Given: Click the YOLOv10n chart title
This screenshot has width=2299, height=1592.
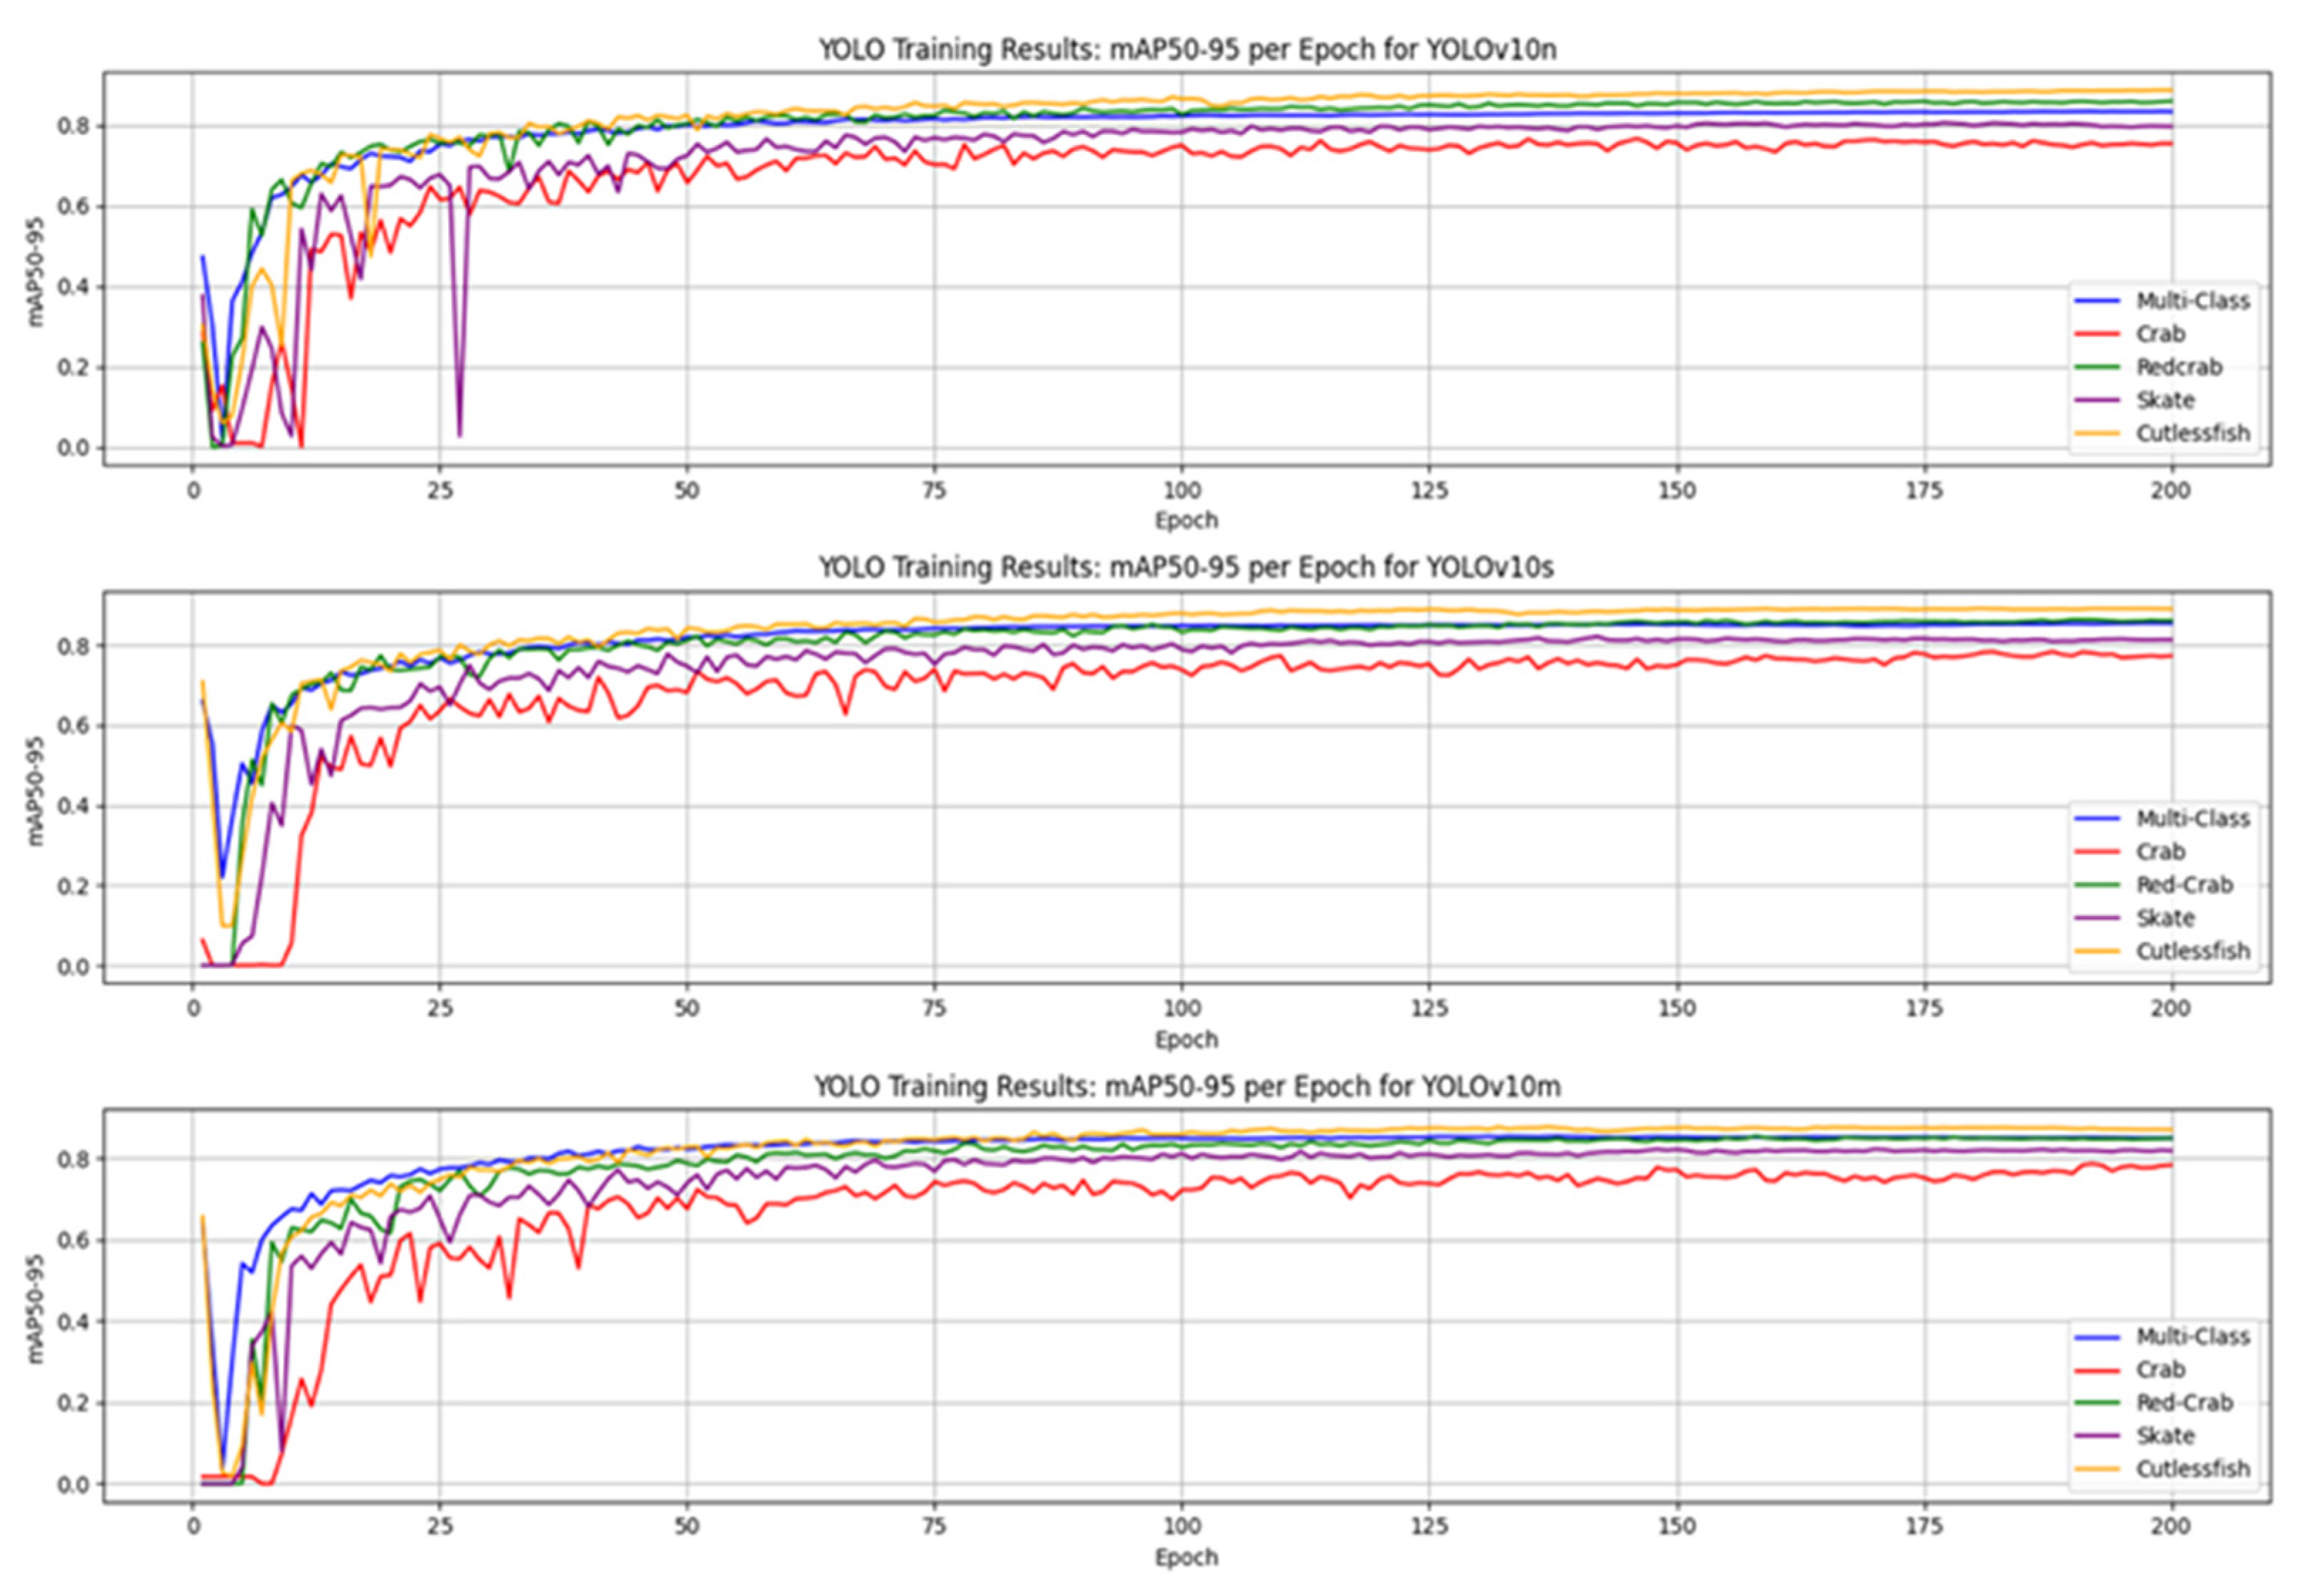Looking at the screenshot, I should [x=1186, y=49].
